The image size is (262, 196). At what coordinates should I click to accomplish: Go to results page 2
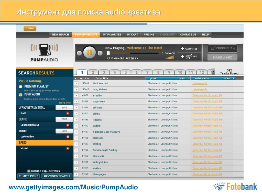(93, 72)
